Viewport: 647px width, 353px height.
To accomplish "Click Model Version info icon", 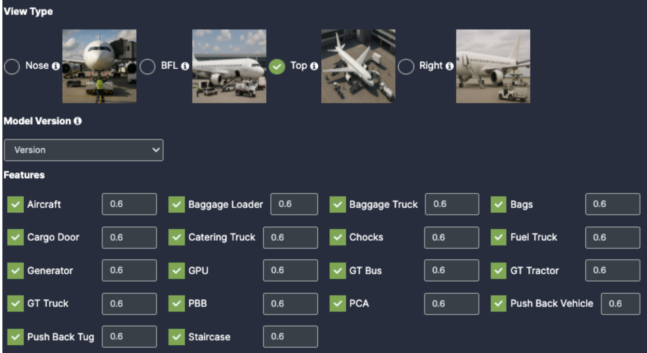I will [78, 121].
